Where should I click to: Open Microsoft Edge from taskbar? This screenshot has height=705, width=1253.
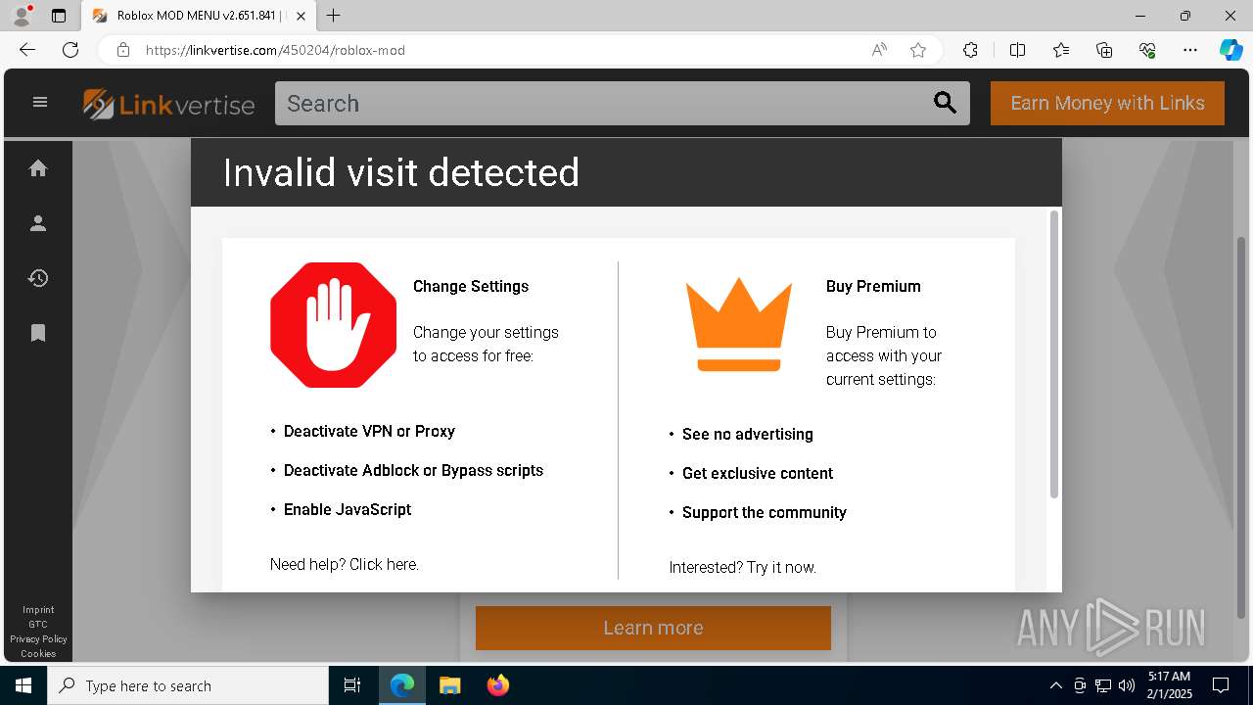(402, 685)
